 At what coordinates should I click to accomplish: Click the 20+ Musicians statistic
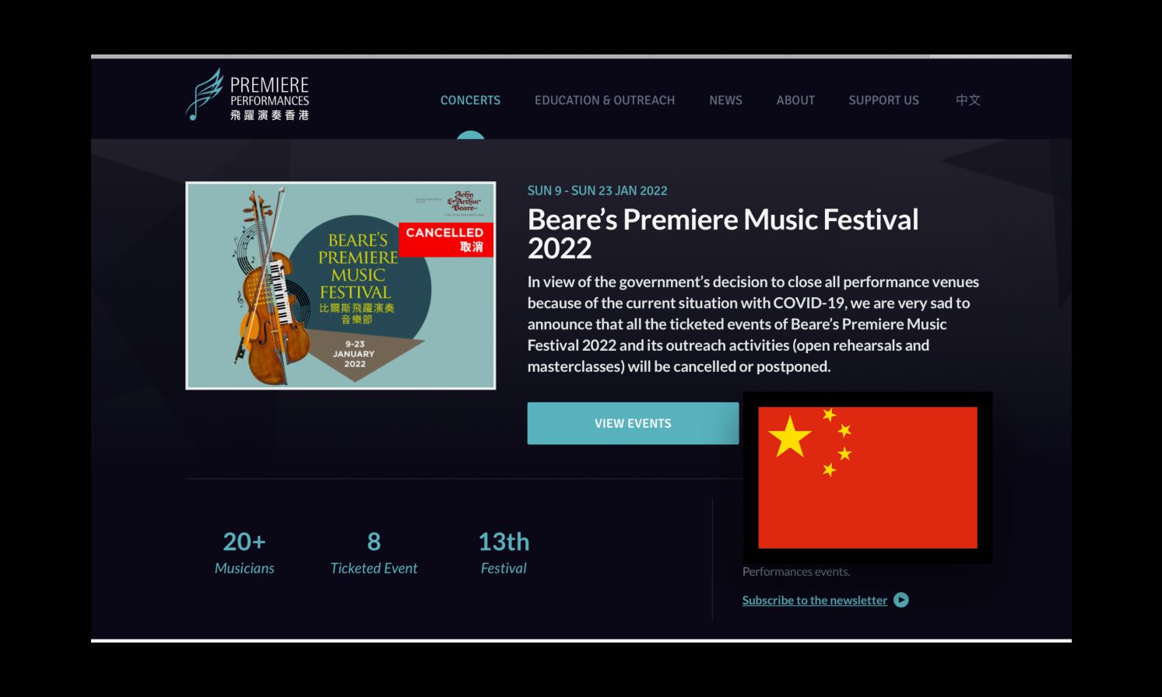[244, 553]
